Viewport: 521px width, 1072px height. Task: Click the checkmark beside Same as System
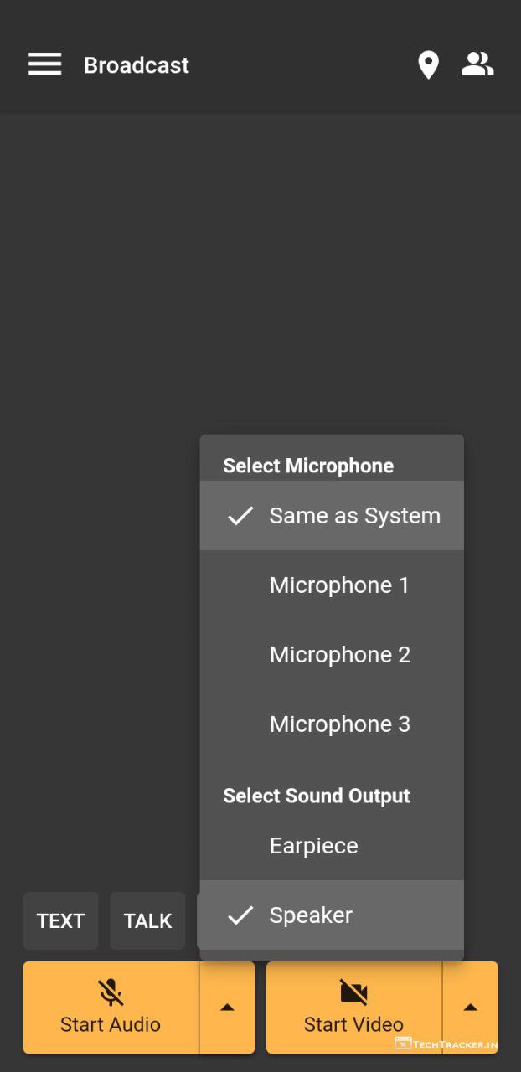click(x=240, y=516)
